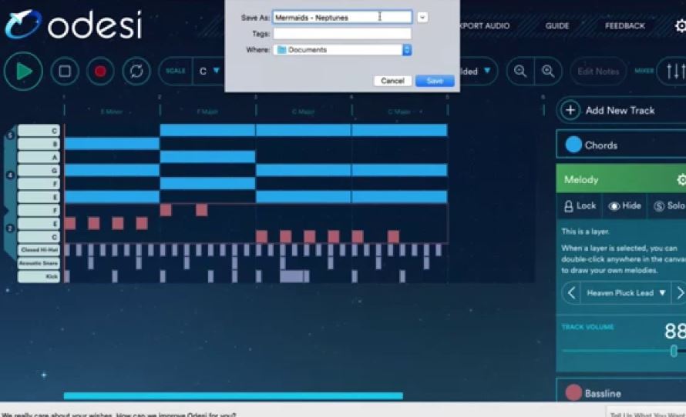Solo the Melody track
This screenshot has height=417, width=686.
tap(668, 206)
